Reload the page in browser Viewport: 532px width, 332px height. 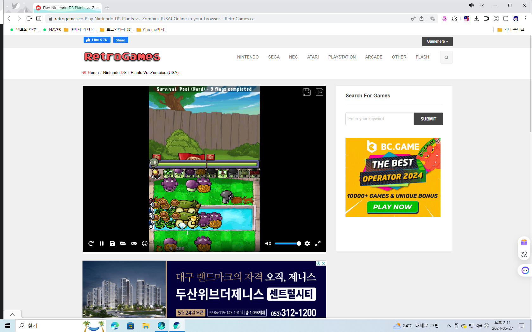(x=29, y=19)
